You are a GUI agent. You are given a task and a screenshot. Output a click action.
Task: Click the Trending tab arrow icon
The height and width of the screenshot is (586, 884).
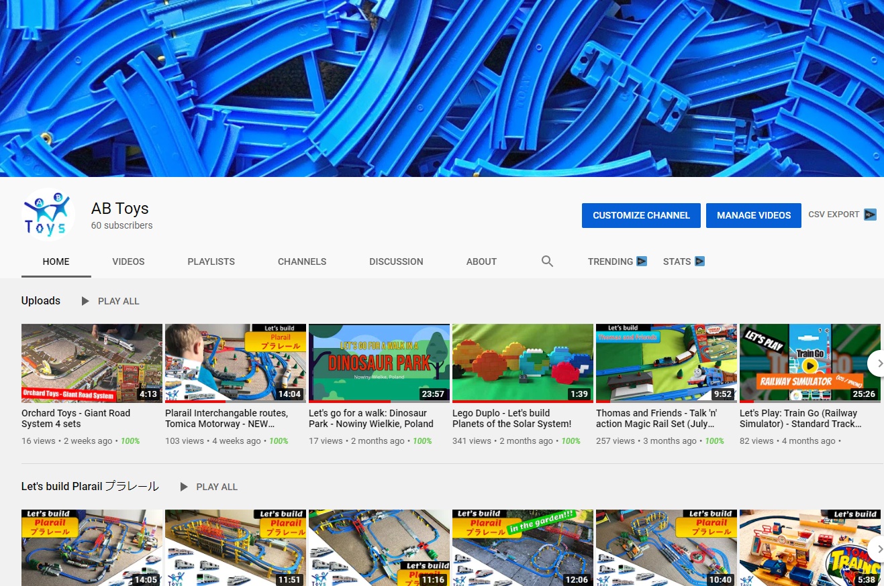642,261
